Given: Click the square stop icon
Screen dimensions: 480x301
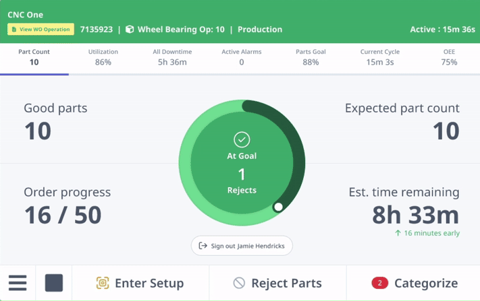Looking at the screenshot, I should click(54, 283).
